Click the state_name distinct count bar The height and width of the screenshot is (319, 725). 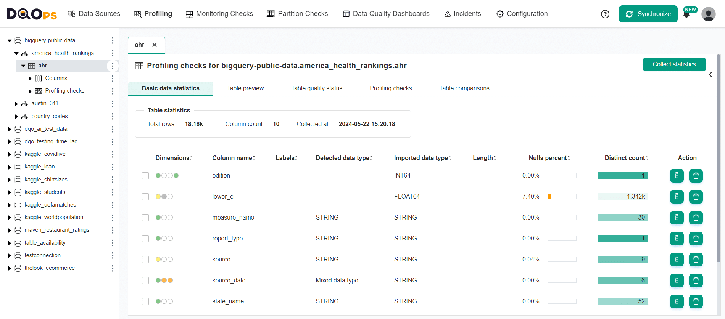(623, 301)
